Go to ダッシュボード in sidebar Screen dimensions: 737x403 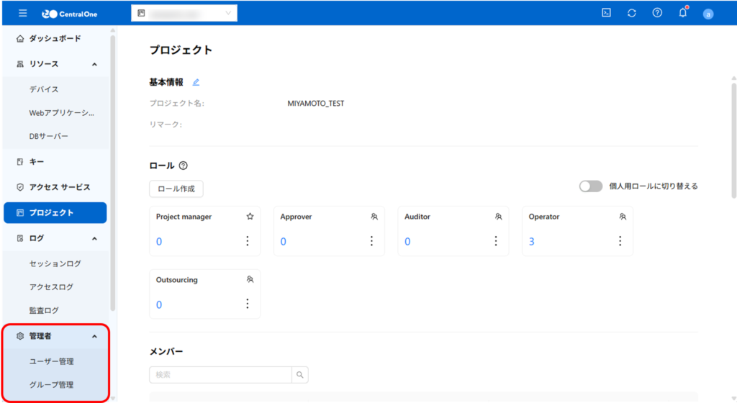[55, 38]
